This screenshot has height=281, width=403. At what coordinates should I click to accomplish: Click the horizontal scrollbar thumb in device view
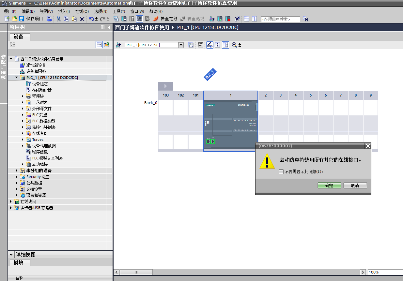136,272
